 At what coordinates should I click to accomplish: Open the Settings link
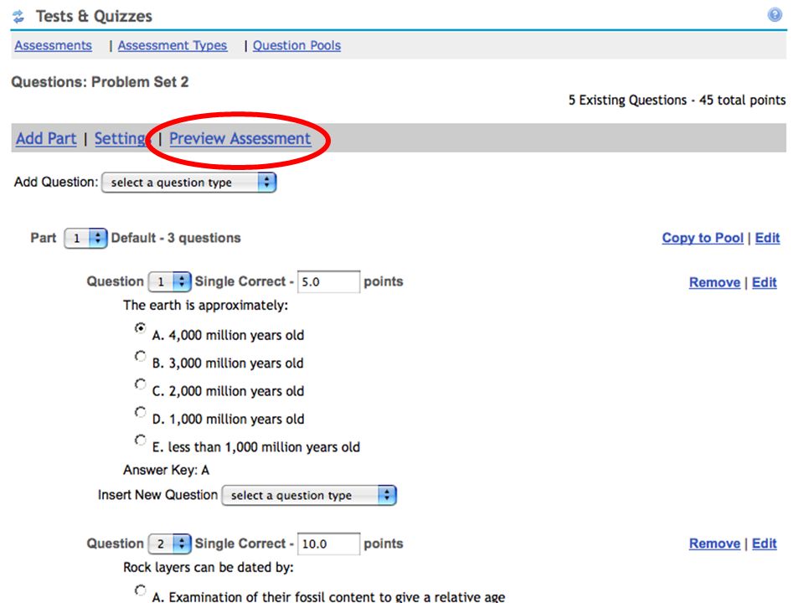[121, 138]
